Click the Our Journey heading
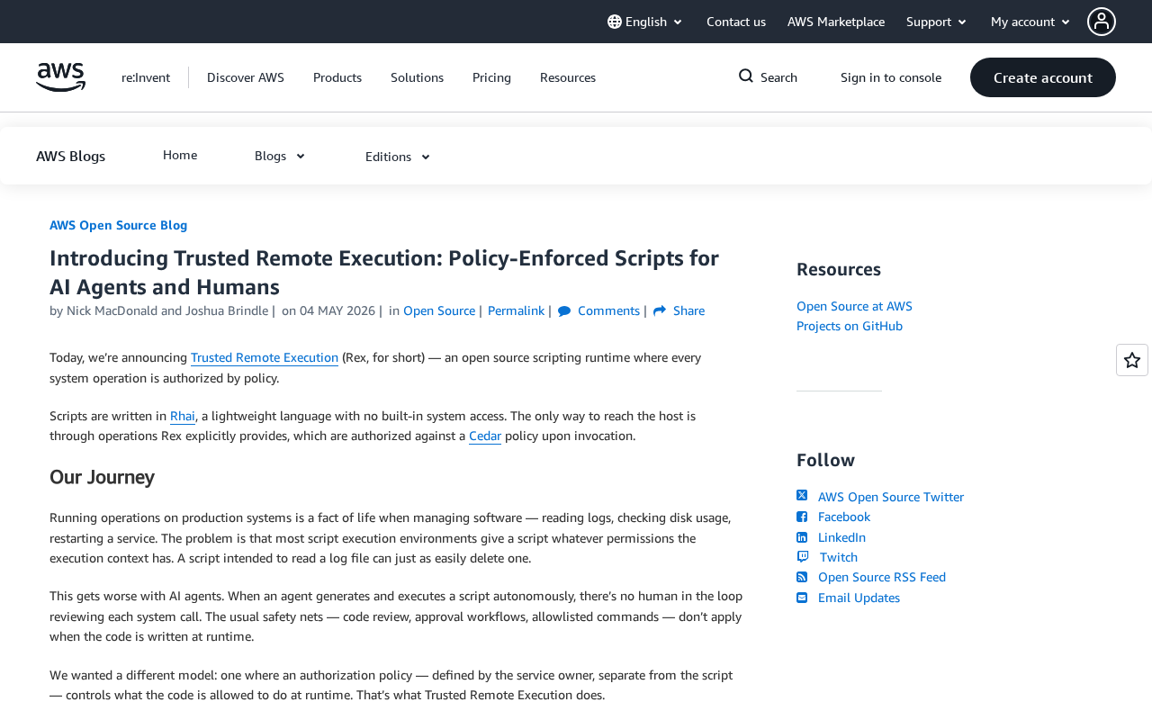1152x720 pixels. coord(102,477)
